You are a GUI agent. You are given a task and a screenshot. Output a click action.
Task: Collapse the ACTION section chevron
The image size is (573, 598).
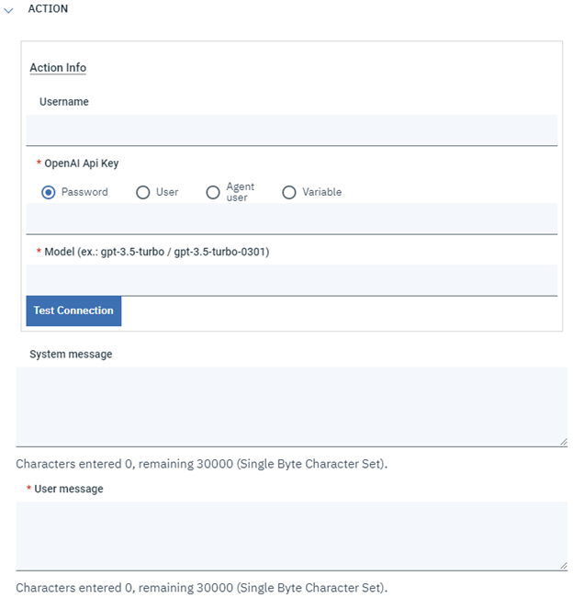[x=9, y=9]
